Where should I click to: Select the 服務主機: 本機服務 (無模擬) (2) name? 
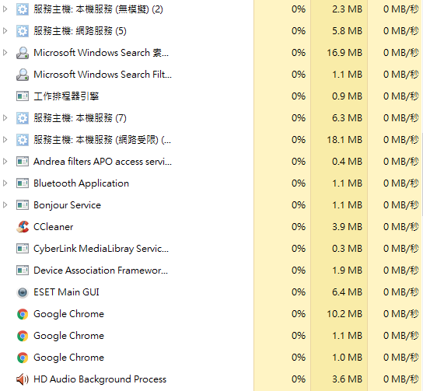pos(98,9)
